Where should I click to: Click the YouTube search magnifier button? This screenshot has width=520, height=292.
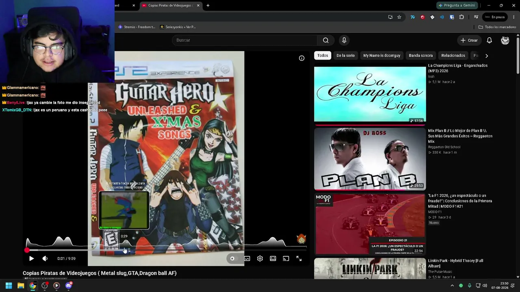[x=325, y=40]
